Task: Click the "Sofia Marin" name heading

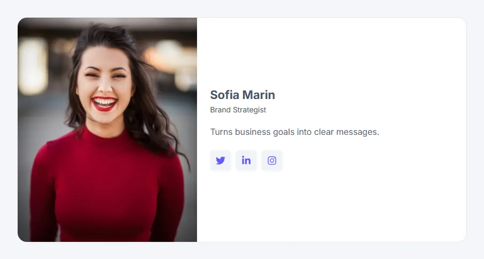Action: click(x=243, y=95)
